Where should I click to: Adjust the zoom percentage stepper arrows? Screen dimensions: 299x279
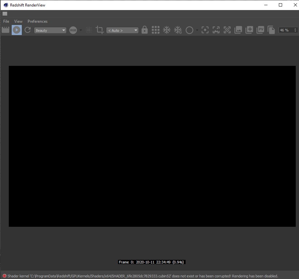pyautogui.click(x=295, y=30)
